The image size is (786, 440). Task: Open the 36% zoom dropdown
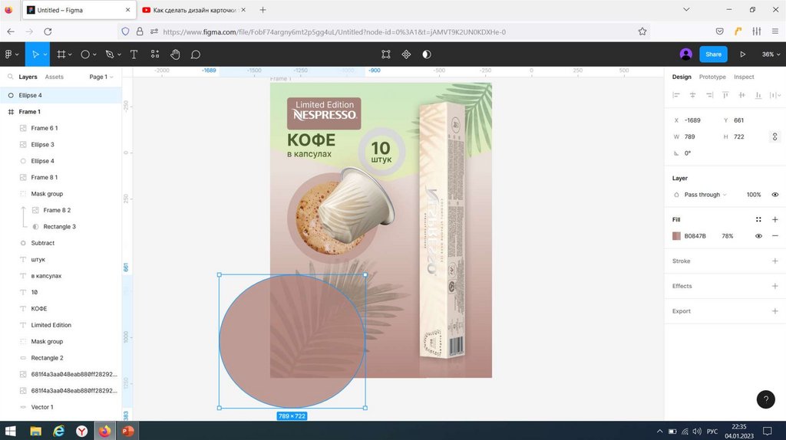(x=770, y=54)
